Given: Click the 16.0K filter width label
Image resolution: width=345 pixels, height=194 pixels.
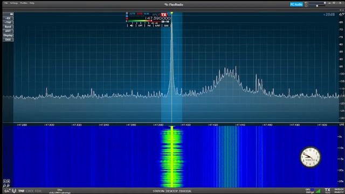Looking at the screenshot, I should coord(146,14).
